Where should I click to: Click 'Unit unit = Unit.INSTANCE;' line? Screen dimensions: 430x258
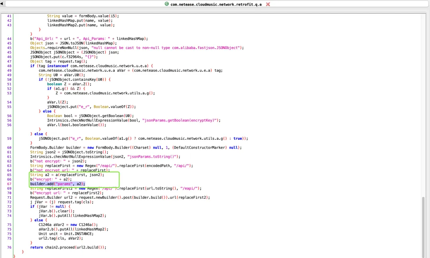tap(66, 234)
